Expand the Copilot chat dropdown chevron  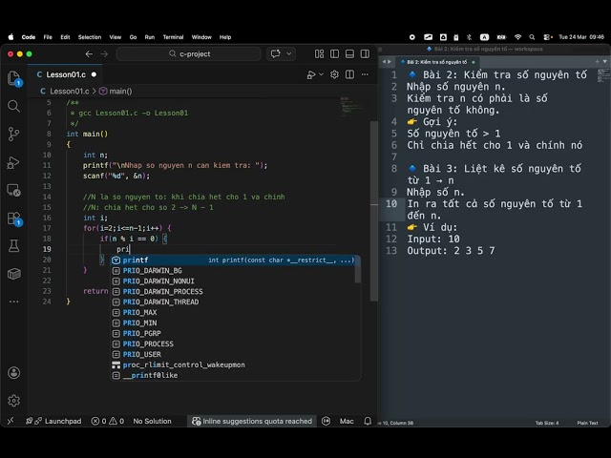(289, 53)
